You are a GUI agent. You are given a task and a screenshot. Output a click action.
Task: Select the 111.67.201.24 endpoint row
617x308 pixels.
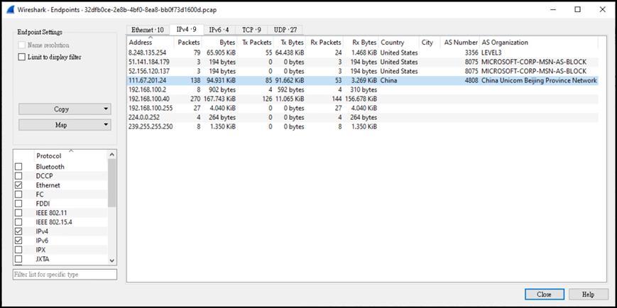pos(362,81)
